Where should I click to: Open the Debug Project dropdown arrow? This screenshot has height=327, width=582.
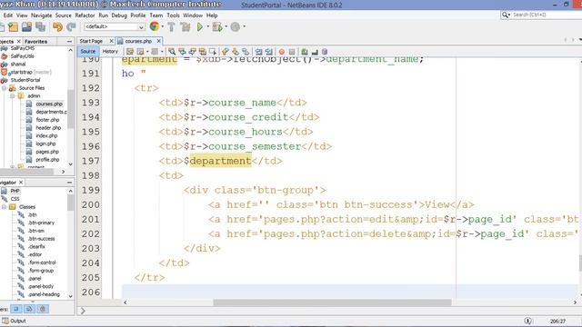(x=226, y=26)
